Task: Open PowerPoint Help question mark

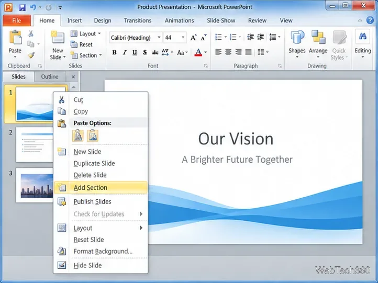Action: [370, 20]
